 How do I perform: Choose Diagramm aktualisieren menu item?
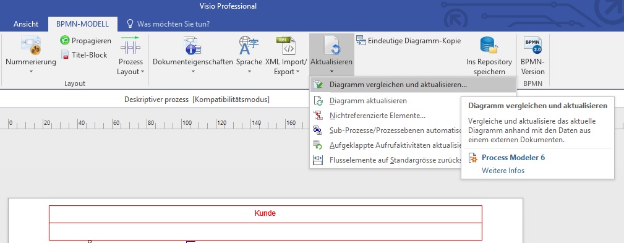368,101
